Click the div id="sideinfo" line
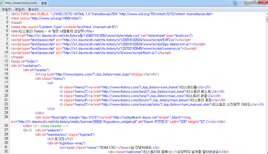 click(x=49, y=130)
